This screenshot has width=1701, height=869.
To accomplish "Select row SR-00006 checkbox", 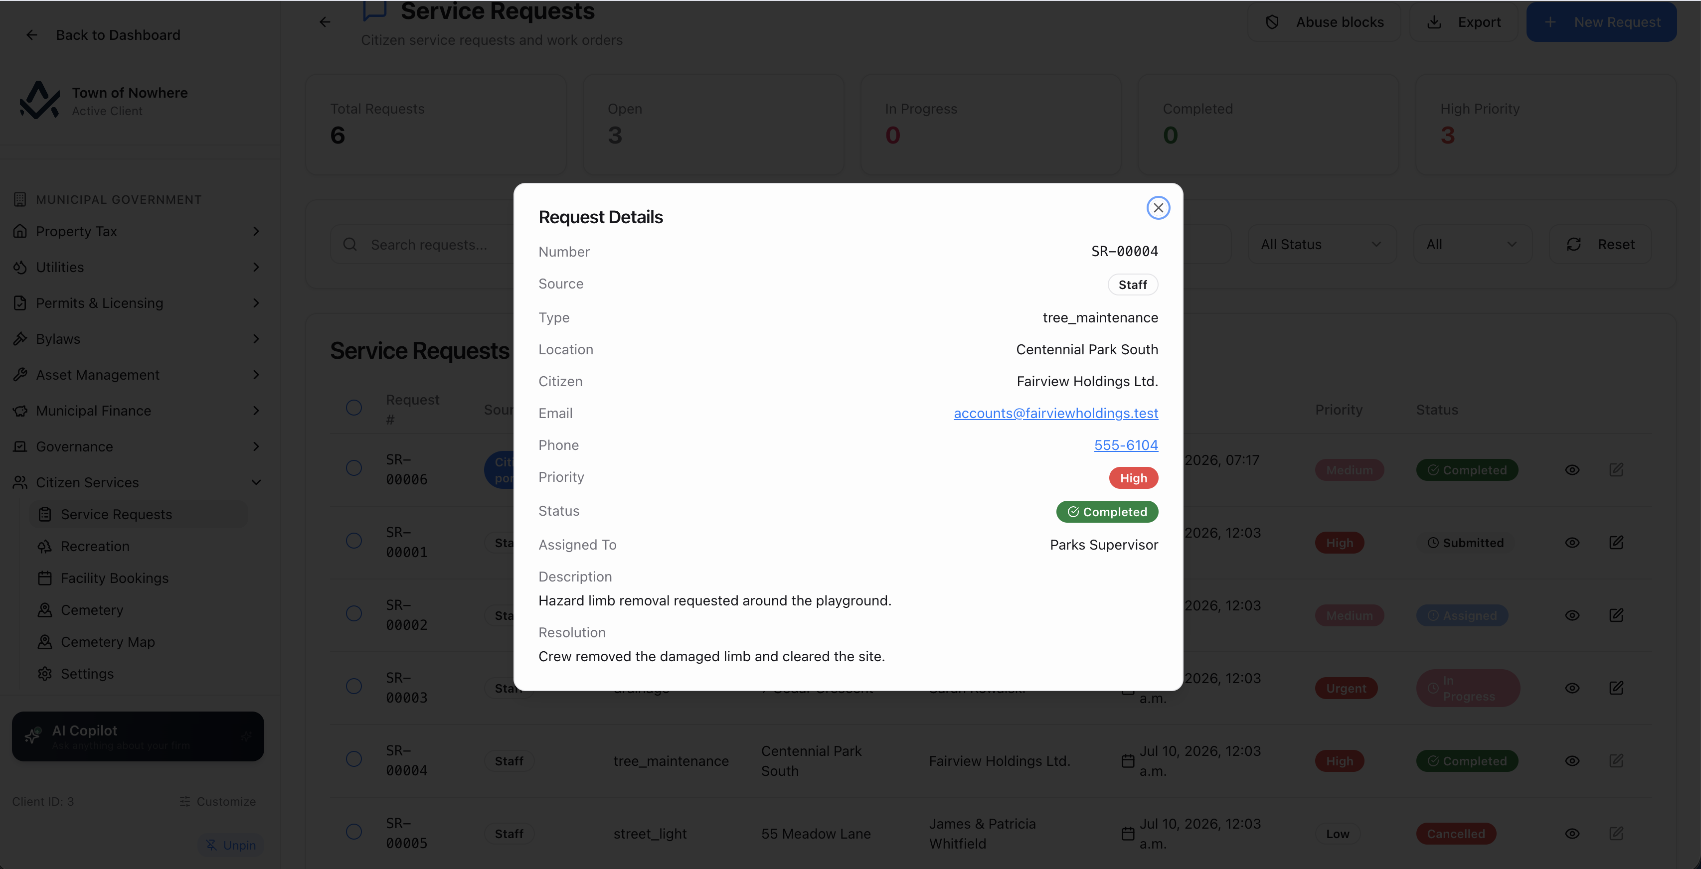I will point(354,468).
